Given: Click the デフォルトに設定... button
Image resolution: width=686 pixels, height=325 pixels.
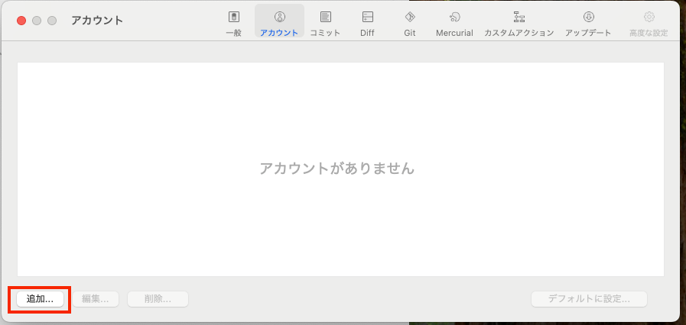Looking at the screenshot, I should click(x=589, y=299).
